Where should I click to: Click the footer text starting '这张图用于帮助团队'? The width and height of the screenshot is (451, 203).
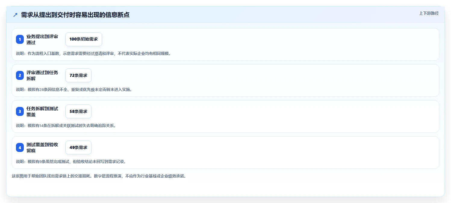coord(99,176)
